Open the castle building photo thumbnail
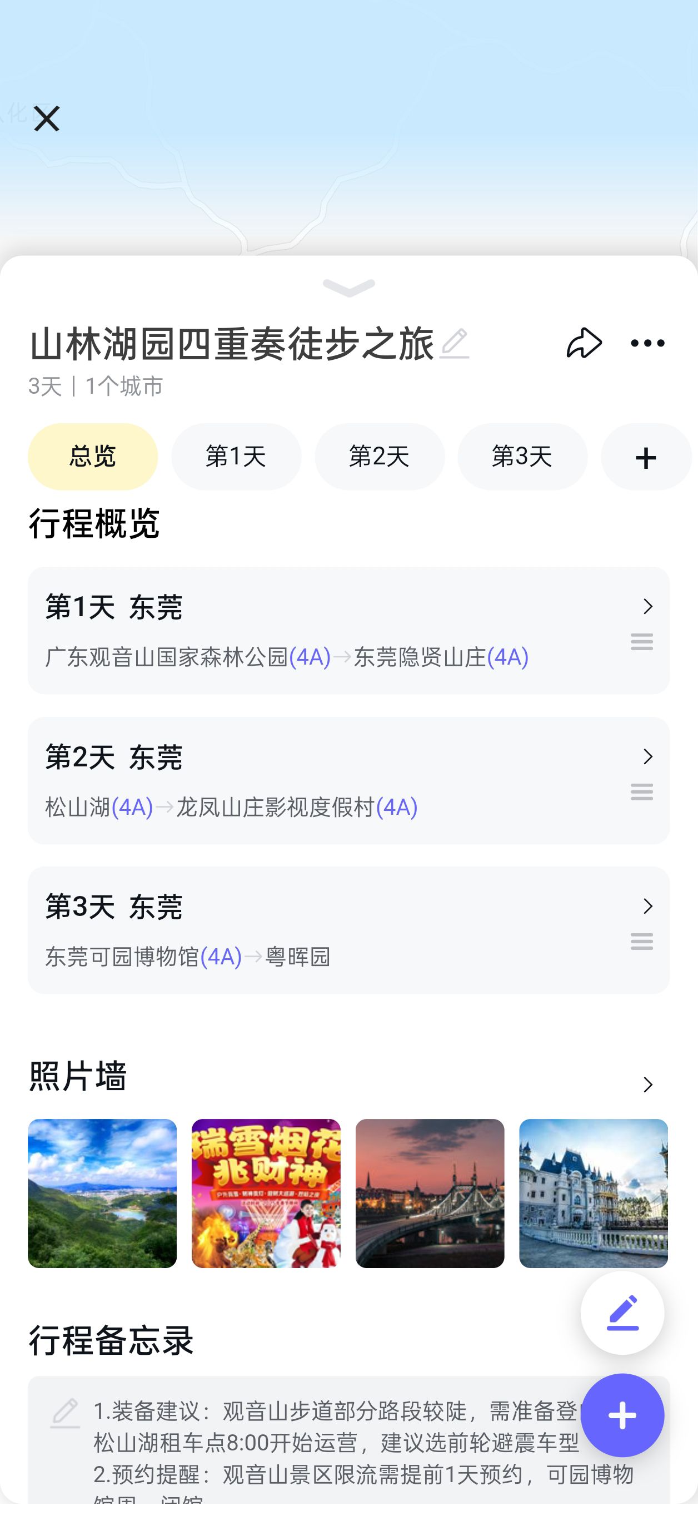 tap(593, 1193)
